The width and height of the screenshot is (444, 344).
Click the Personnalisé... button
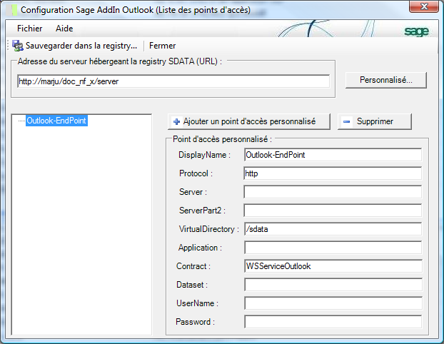(x=386, y=80)
